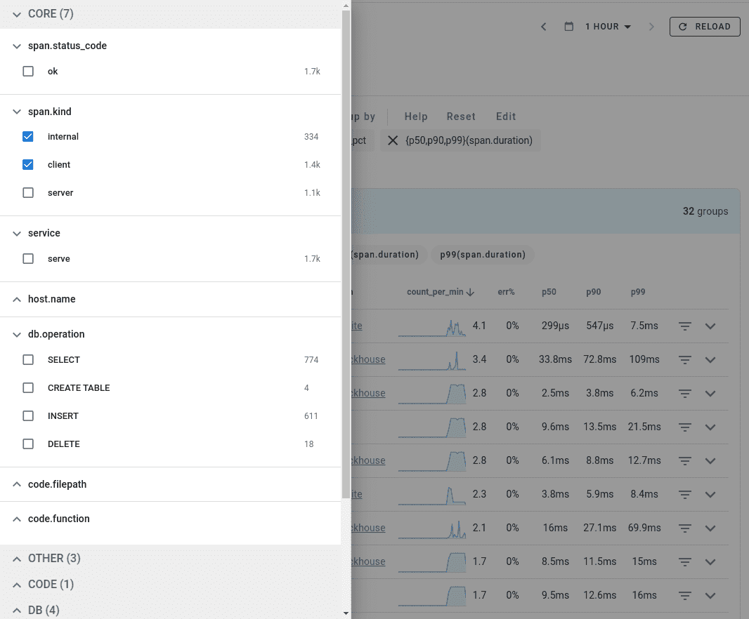749x619 pixels.
Task: Click the 32 groups label
Action: 705,211
